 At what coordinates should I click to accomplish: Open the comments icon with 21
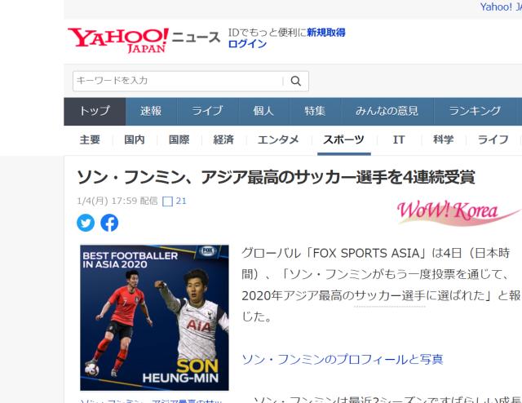[174, 201]
